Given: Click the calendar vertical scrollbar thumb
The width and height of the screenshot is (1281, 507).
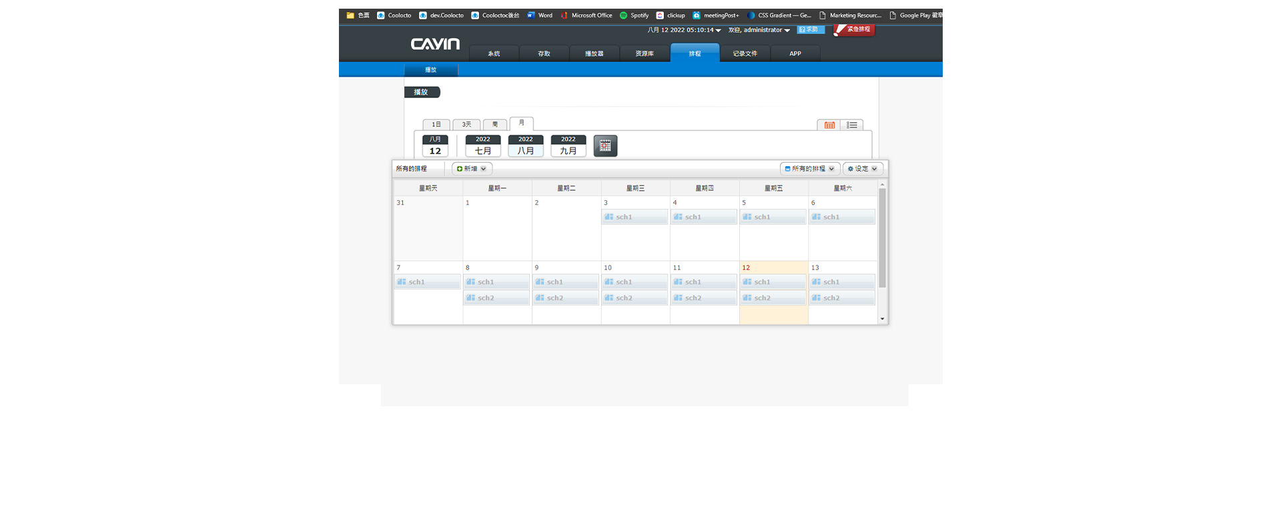Looking at the screenshot, I should click(882, 237).
